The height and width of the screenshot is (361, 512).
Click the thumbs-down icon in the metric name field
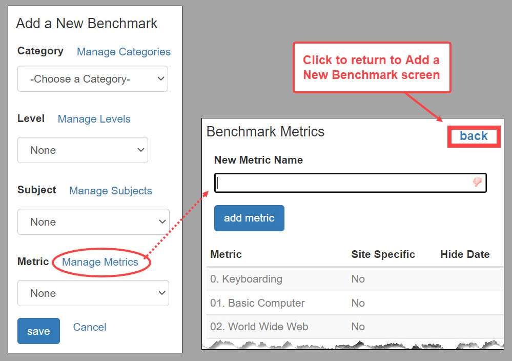[477, 183]
